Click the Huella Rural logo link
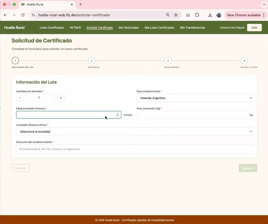Viewport: 268px width, 224px height. point(14,28)
